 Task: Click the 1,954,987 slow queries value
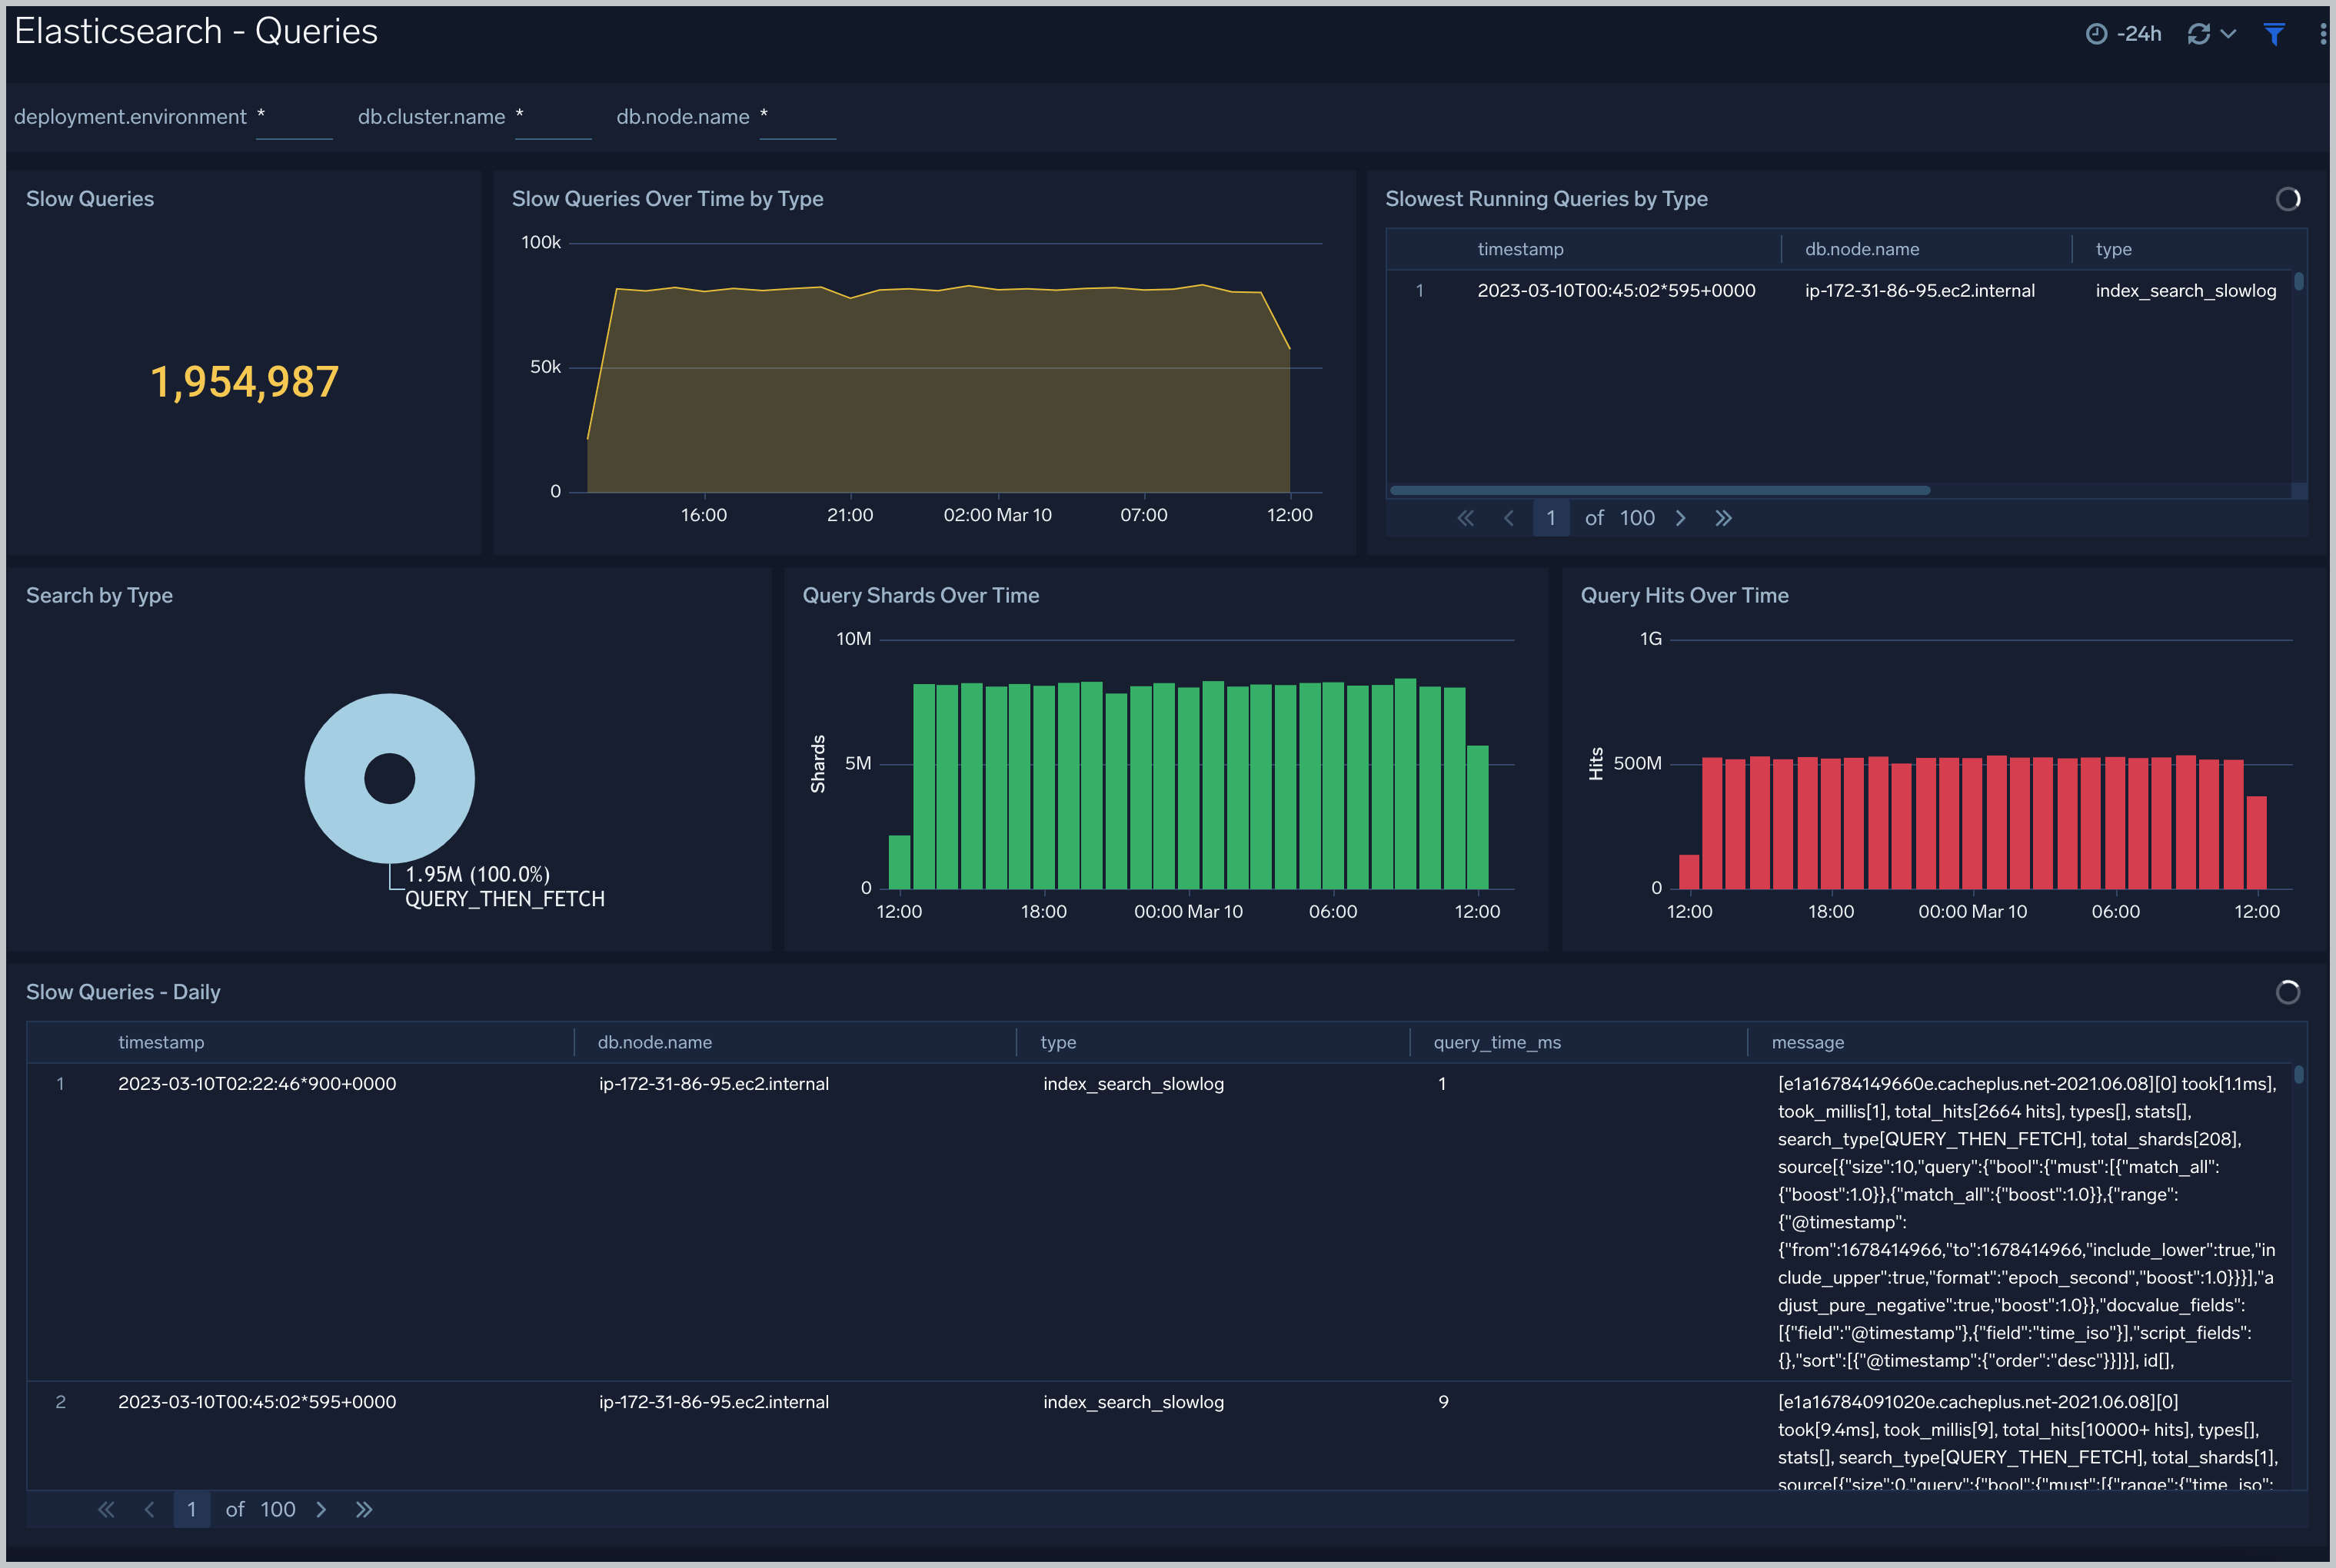pyautogui.click(x=244, y=382)
